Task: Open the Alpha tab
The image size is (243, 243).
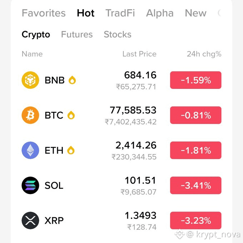Action: 160,13
